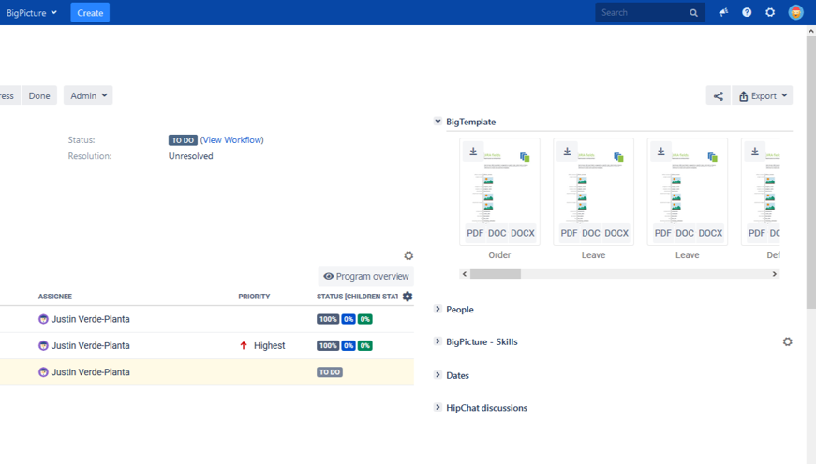
Task: Open the user avatar profile menu
Action: click(795, 12)
